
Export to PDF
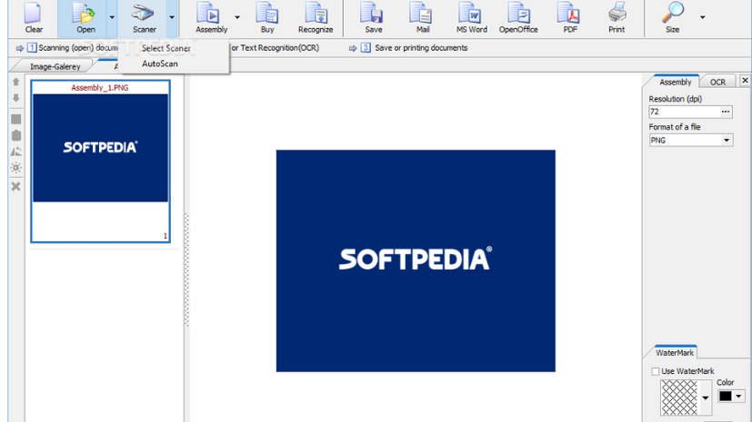(570, 17)
